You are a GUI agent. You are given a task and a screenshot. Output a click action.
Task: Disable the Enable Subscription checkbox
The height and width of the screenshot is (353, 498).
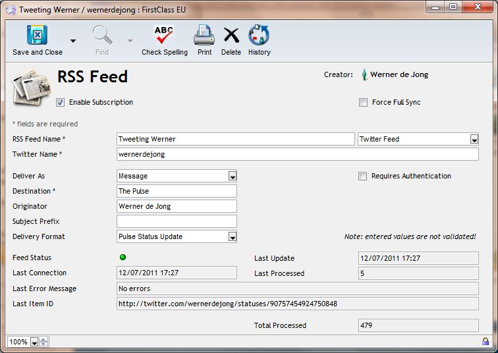coord(61,103)
